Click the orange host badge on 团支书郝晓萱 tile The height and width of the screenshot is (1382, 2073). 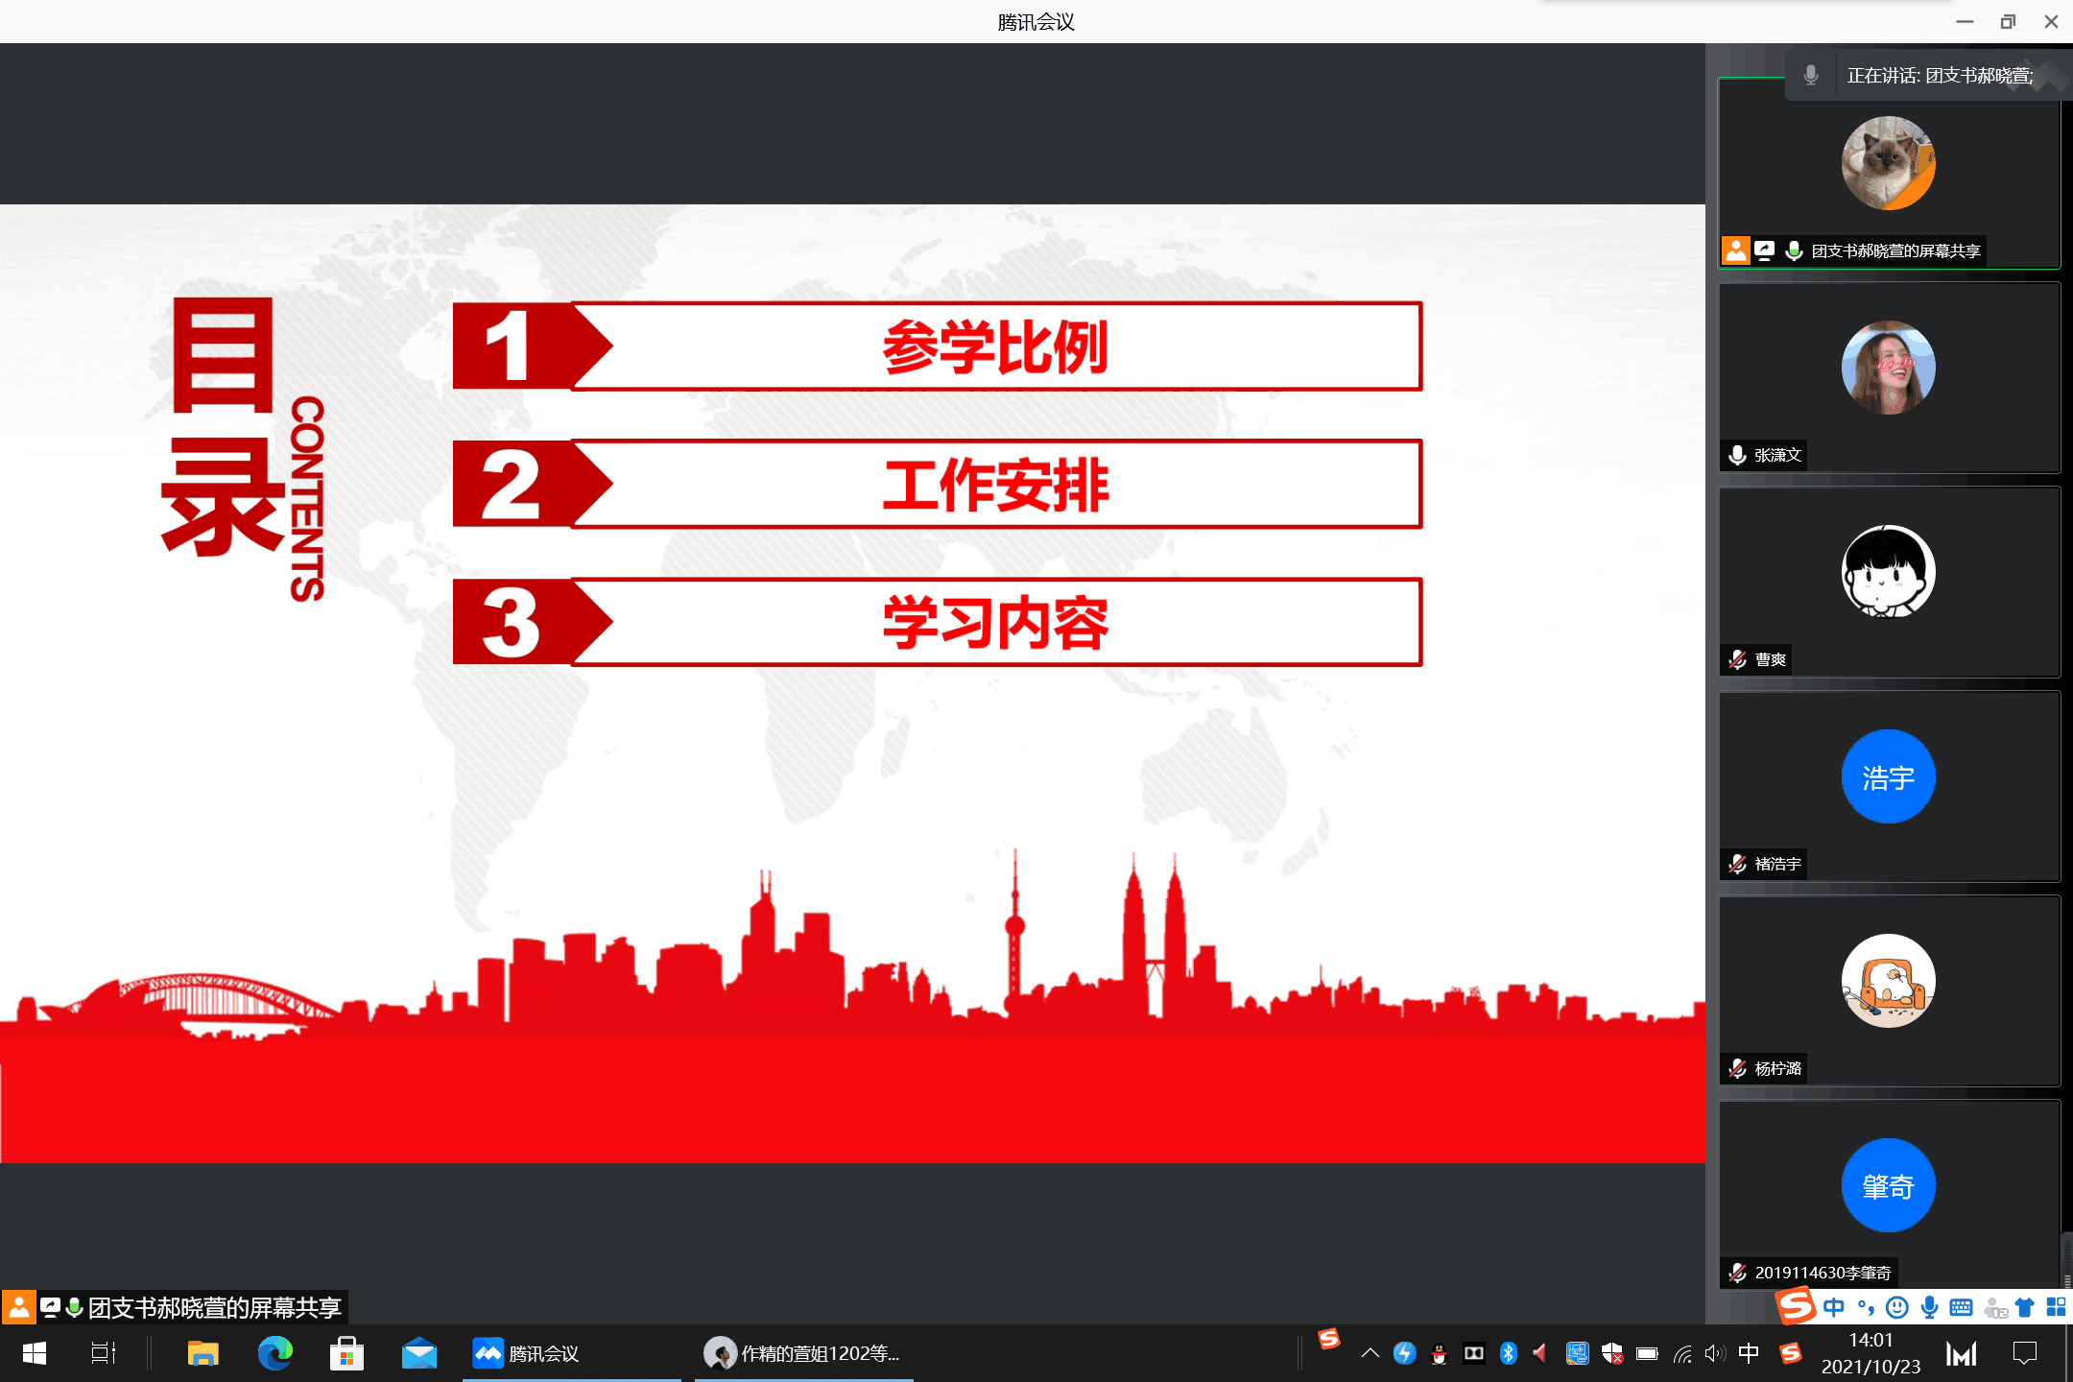point(1735,250)
